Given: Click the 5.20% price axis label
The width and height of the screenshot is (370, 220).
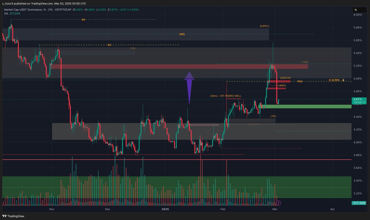Looking at the screenshot, I should click(x=358, y=66).
